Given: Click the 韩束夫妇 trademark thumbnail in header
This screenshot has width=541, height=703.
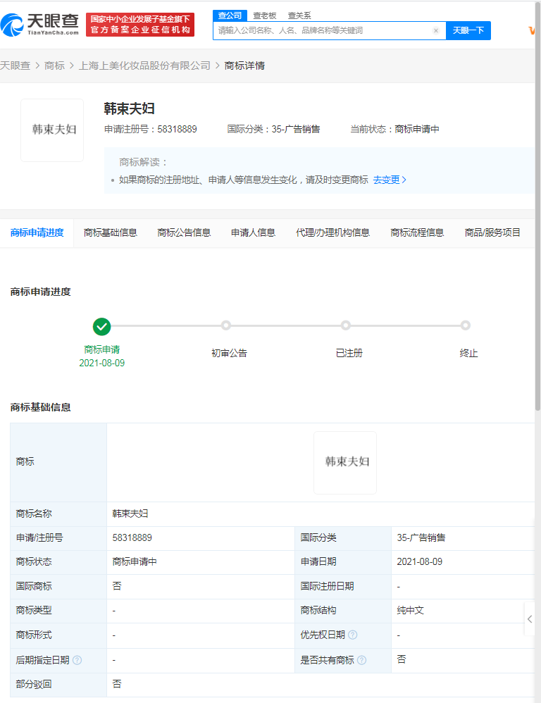Looking at the screenshot, I should [52, 130].
